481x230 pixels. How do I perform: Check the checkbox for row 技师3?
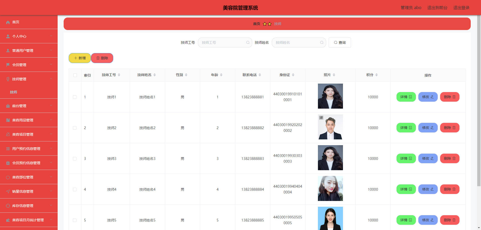[75, 159]
